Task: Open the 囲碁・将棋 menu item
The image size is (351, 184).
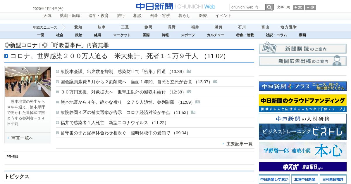Action: point(160,16)
